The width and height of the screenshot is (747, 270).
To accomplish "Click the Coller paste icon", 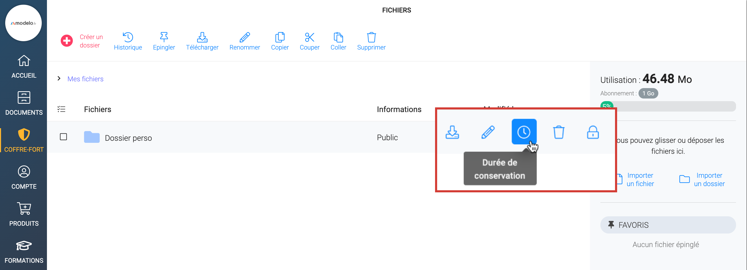I will coord(338,41).
